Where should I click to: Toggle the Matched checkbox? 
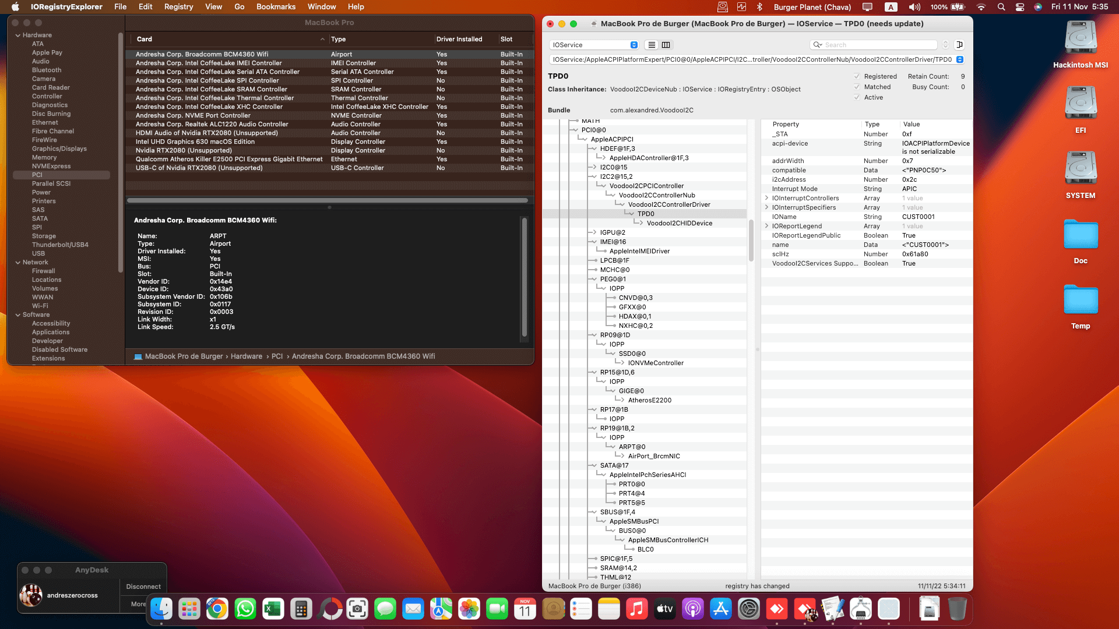[x=857, y=87]
